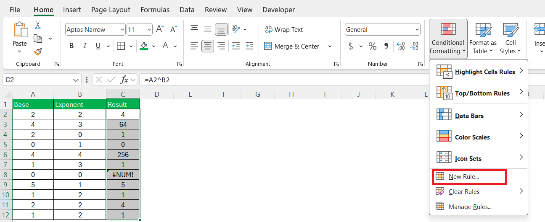Click the Paste clipboard icon

tap(20, 30)
